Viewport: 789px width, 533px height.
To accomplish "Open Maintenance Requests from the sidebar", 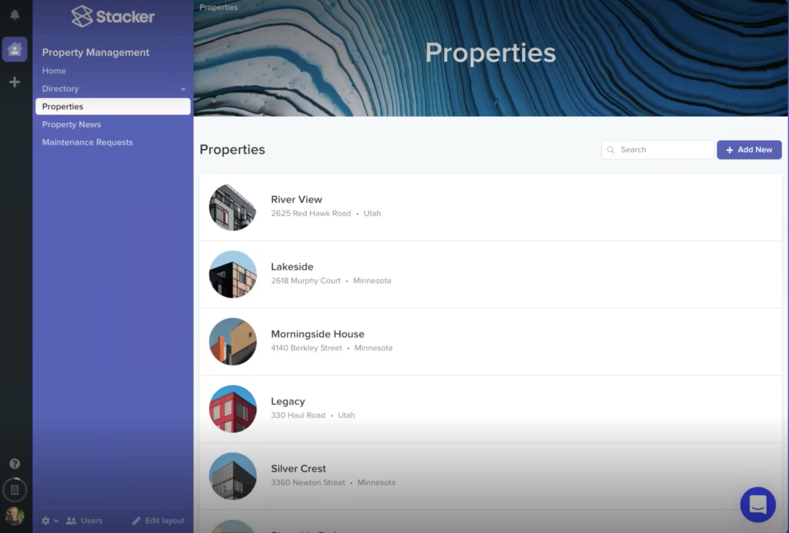I will [87, 142].
